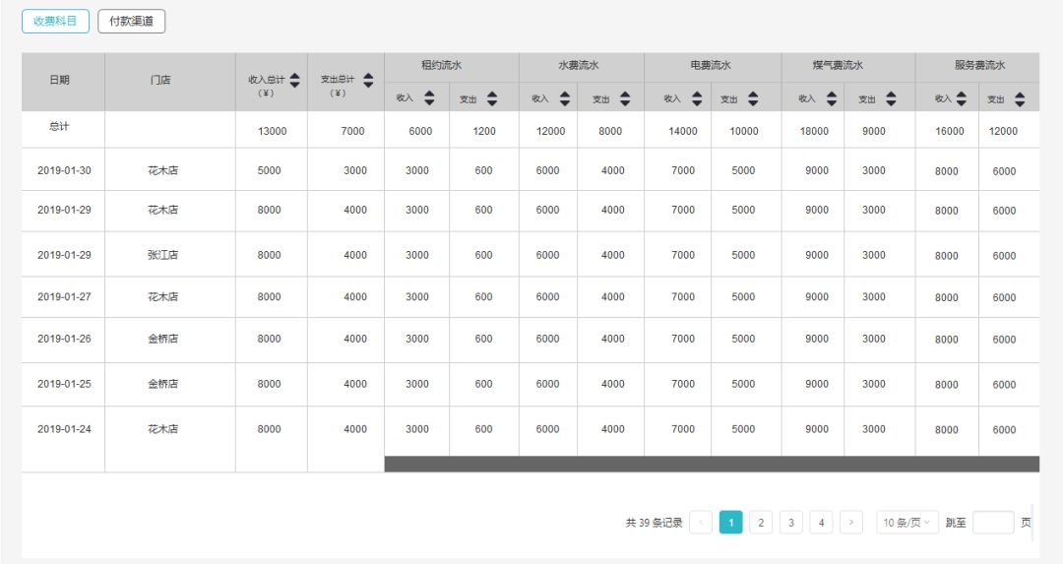This screenshot has width=1063, height=564.
Task: Go to the previous page arrow
Action: point(701,523)
